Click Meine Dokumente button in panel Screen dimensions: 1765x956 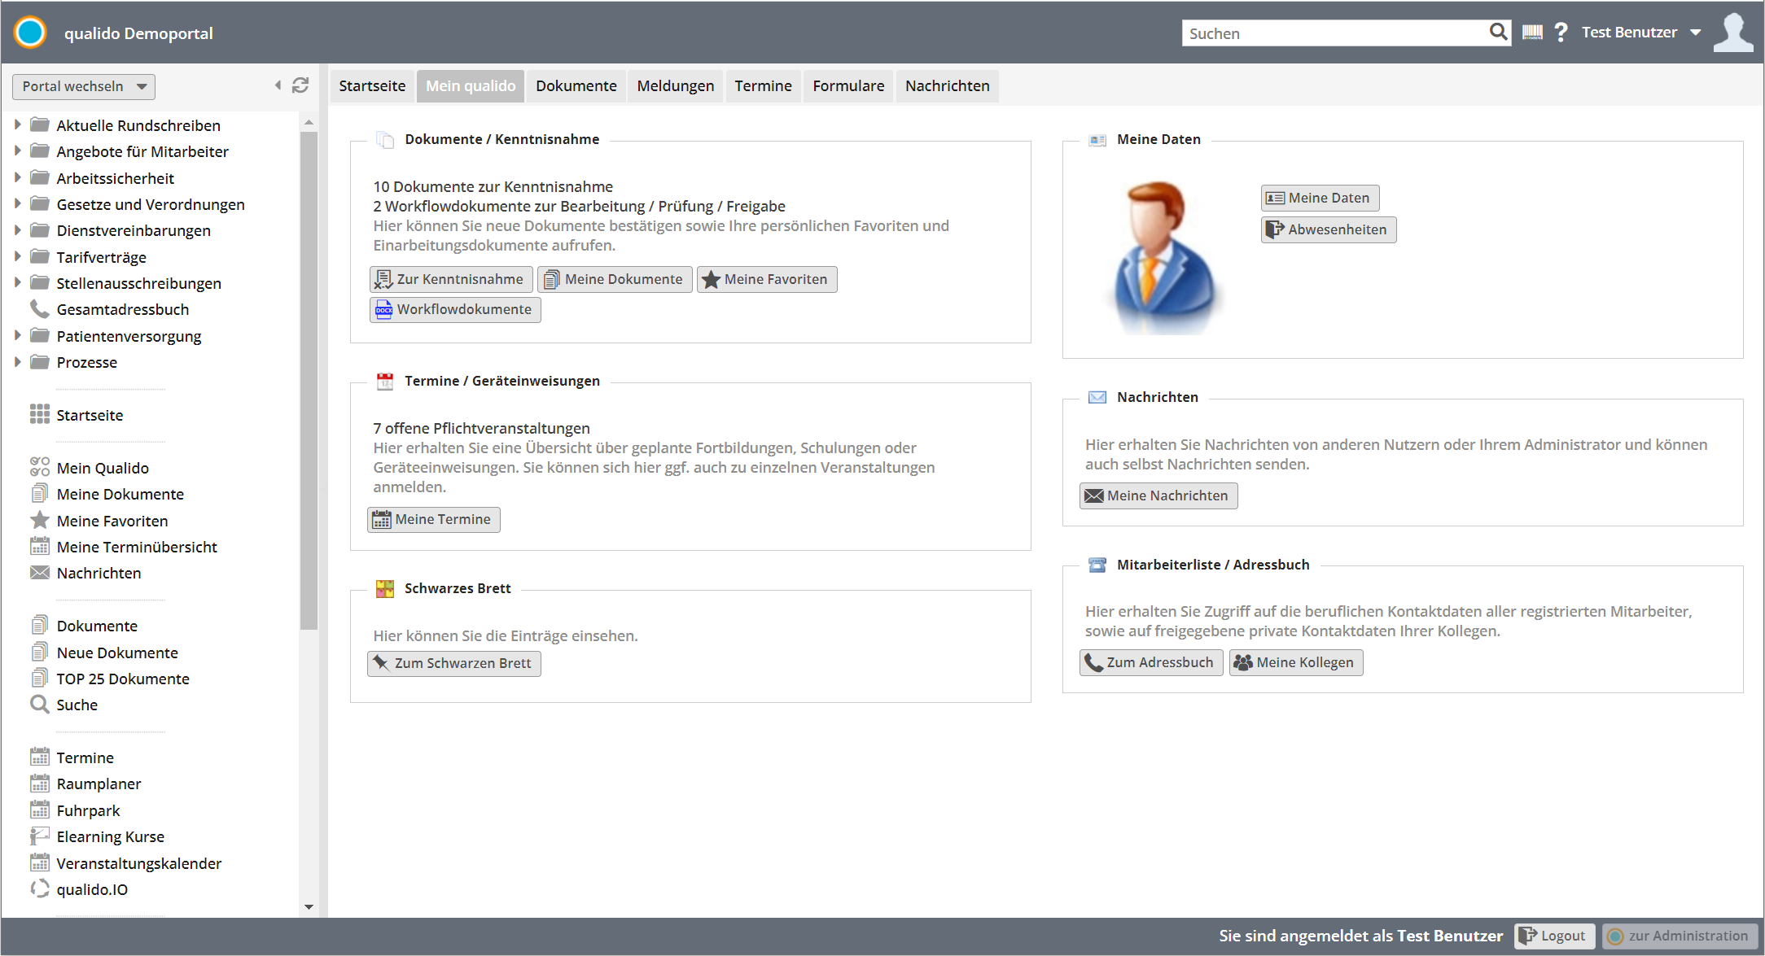[x=615, y=279]
